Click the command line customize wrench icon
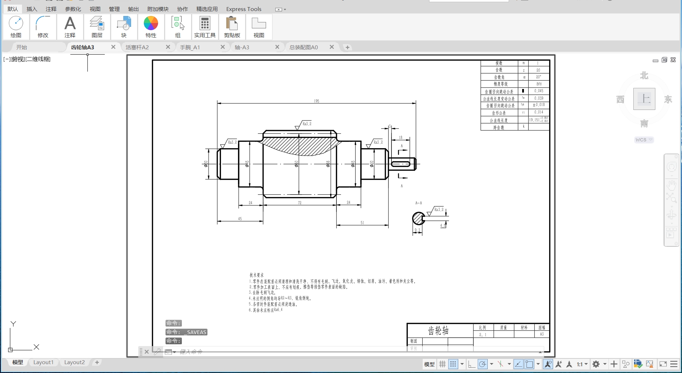Image resolution: width=682 pixels, height=373 pixels. (x=157, y=352)
